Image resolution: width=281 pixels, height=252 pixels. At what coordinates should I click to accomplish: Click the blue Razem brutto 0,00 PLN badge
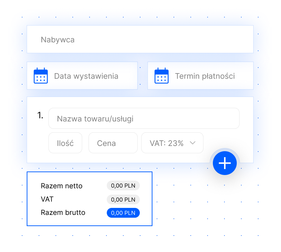[123, 213]
